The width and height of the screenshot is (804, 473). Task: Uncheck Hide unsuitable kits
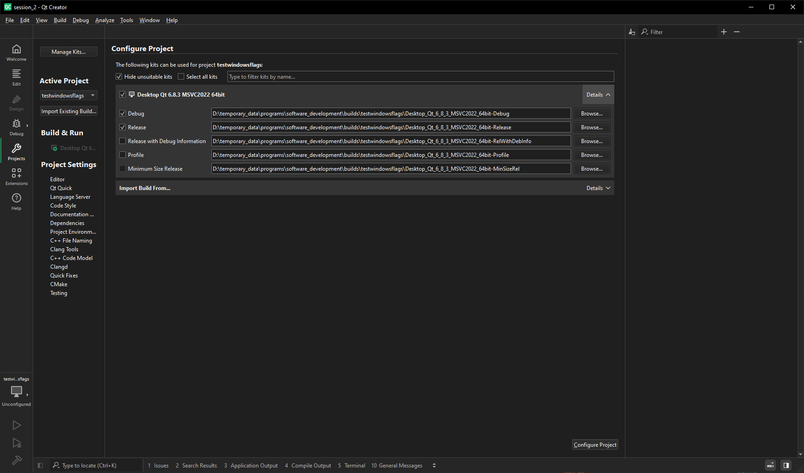click(x=119, y=77)
